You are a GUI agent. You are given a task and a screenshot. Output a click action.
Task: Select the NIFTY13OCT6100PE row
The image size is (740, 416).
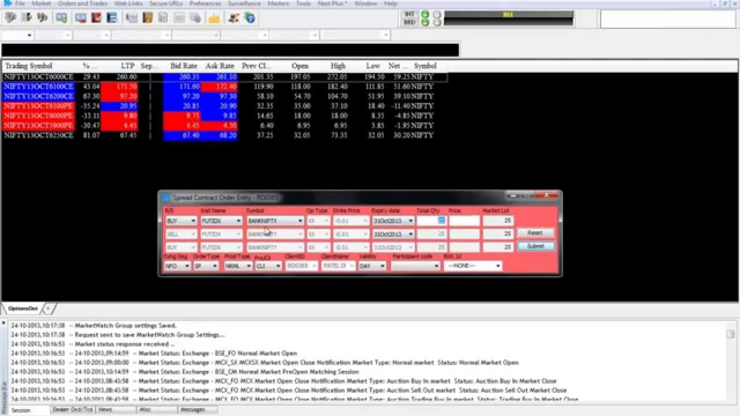click(225, 106)
